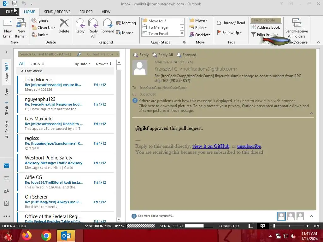
Task: Click the ribbon Forward button
Action: [x=107, y=26]
